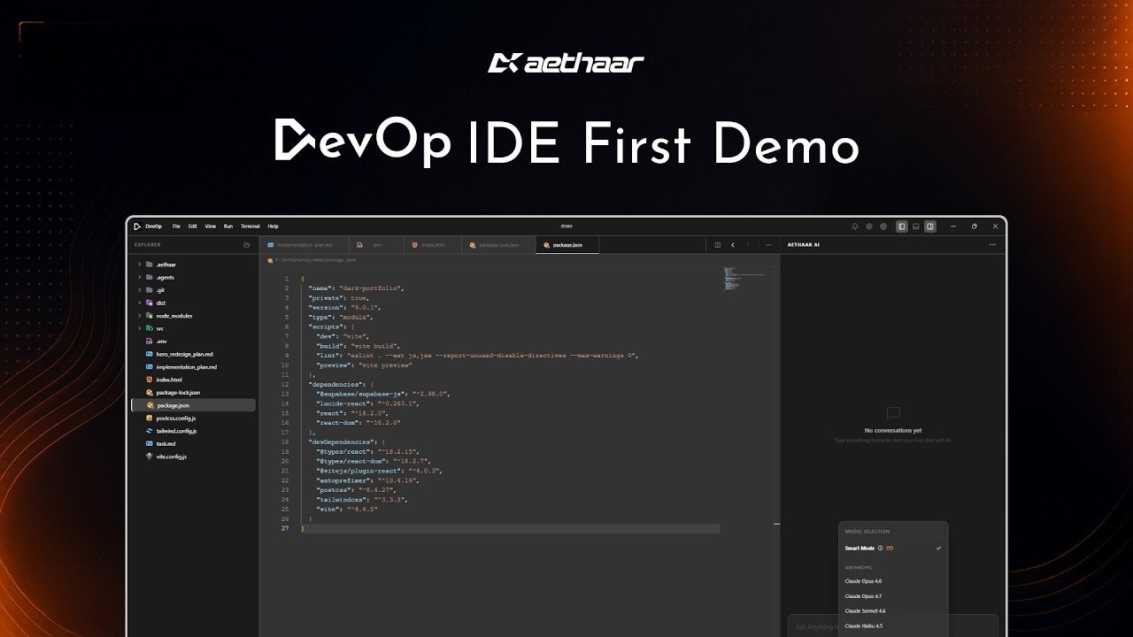Click the code minimap in the editor
This screenshot has width=1133, height=637.
point(742,279)
